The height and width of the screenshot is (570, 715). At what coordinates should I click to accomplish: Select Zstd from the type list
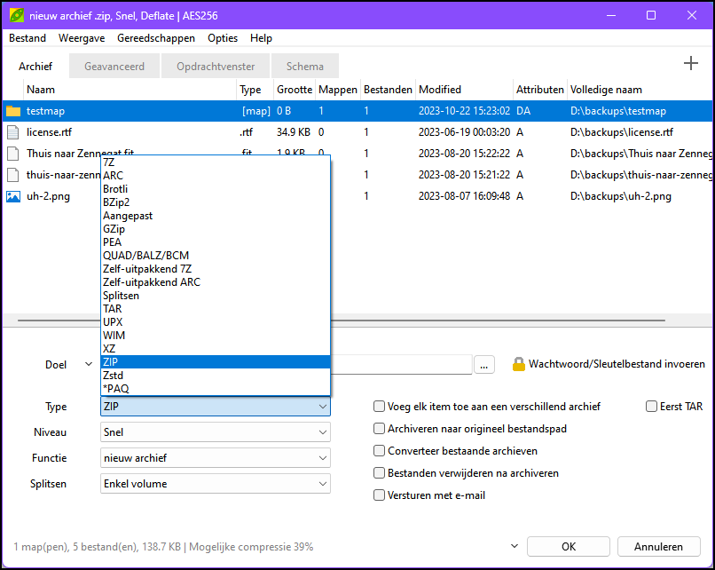click(x=113, y=376)
